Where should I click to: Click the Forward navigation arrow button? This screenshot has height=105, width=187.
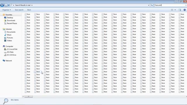click(x=6, y=5)
